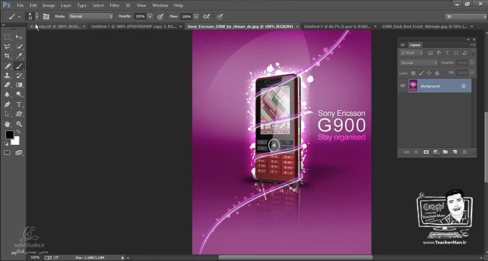Image resolution: width=488 pixels, height=261 pixels.
Task: Turn layer filtering on or off
Action: click(474, 53)
